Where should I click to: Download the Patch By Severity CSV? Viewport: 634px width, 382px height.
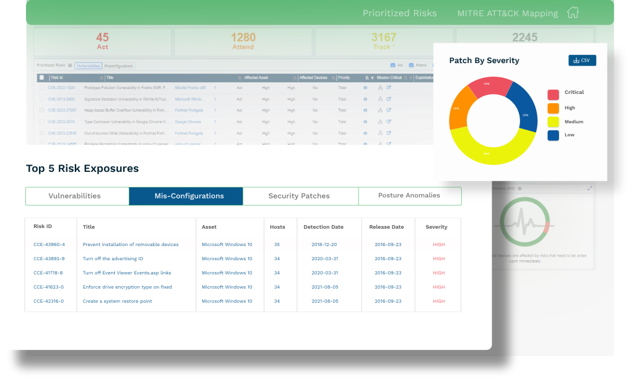tap(582, 61)
